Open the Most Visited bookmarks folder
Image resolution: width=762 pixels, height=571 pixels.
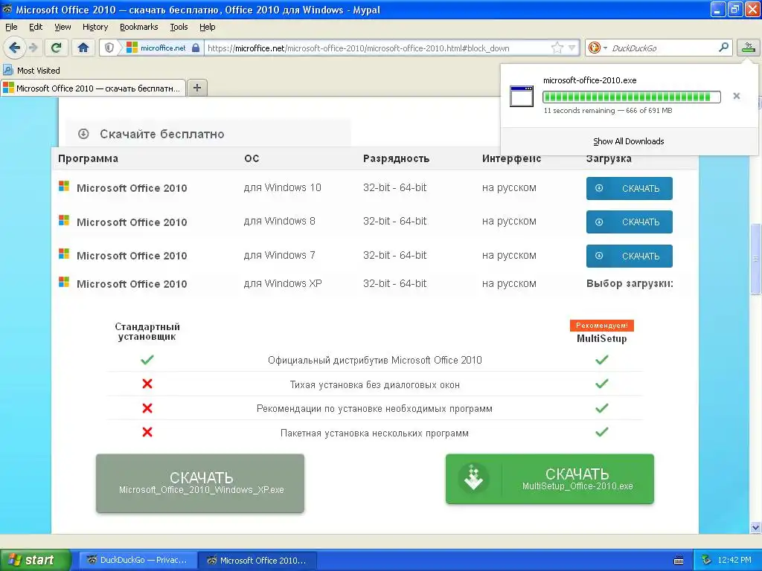coord(31,71)
